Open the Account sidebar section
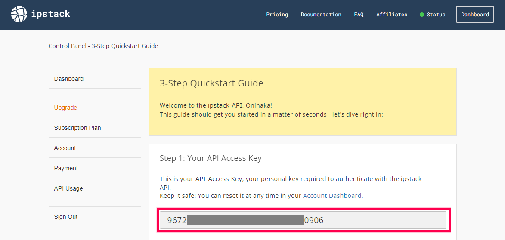Screen dimensions: 505x240 click(95, 148)
